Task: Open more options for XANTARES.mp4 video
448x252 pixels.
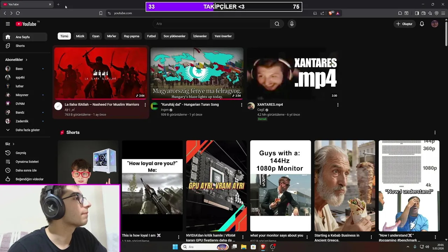Action: pyautogui.click(x=338, y=105)
